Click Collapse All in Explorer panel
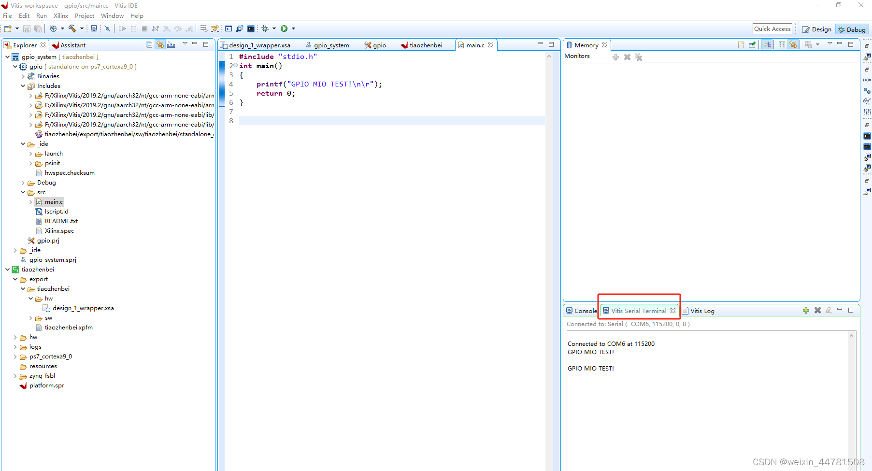The width and height of the screenshot is (872, 471). pyautogui.click(x=149, y=44)
